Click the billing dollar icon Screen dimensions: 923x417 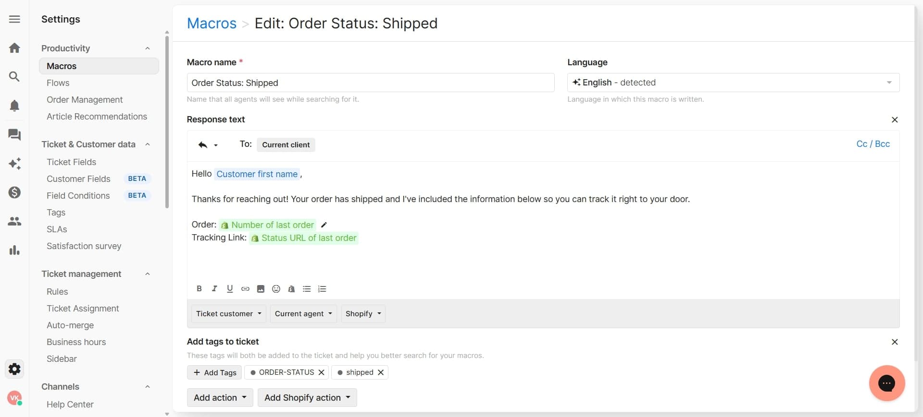(x=14, y=192)
